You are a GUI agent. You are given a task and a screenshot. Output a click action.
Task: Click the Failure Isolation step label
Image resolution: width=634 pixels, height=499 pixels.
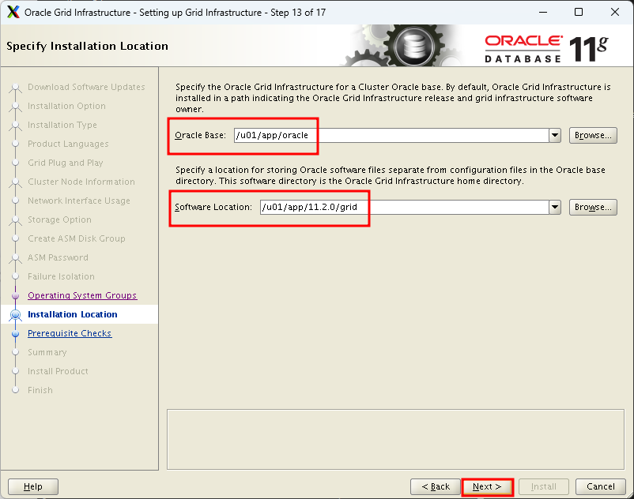(x=61, y=277)
